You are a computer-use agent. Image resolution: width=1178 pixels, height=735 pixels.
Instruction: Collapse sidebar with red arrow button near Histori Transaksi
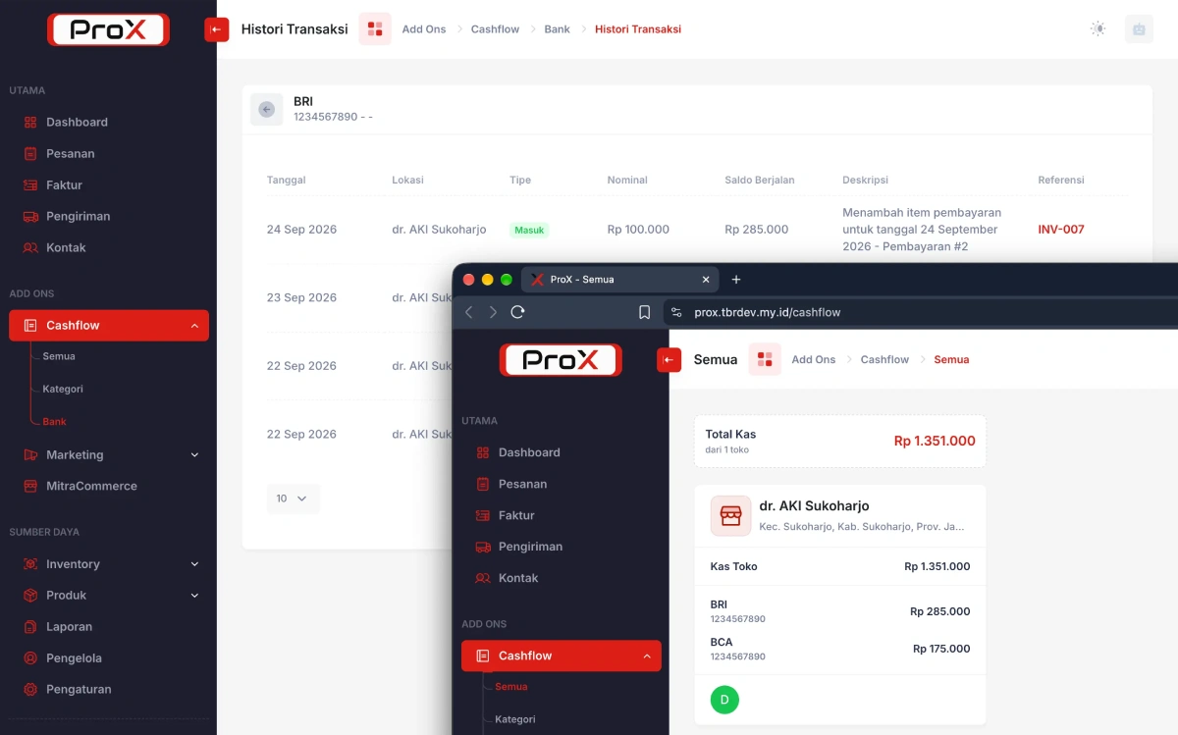click(x=216, y=29)
